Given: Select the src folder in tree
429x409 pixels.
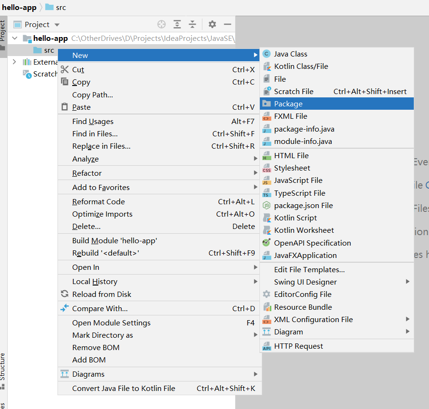Looking at the screenshot, I should [x=44, y=50].
